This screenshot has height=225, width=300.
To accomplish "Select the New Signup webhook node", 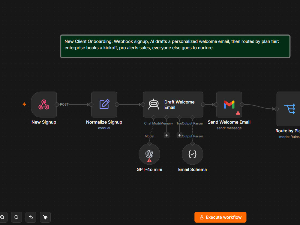I will point(44,104).
